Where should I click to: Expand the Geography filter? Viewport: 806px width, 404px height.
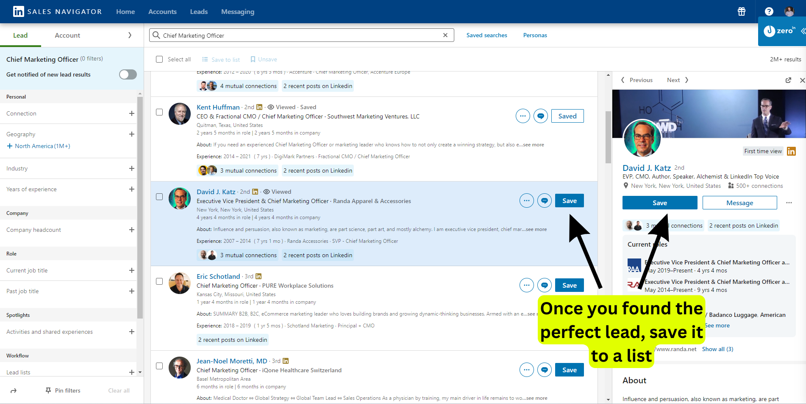pos(132,134)
